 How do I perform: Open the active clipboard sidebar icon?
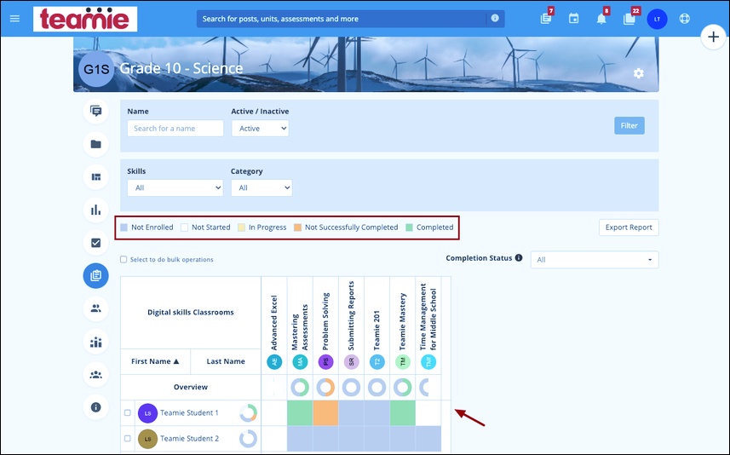[x=96, y=276]
